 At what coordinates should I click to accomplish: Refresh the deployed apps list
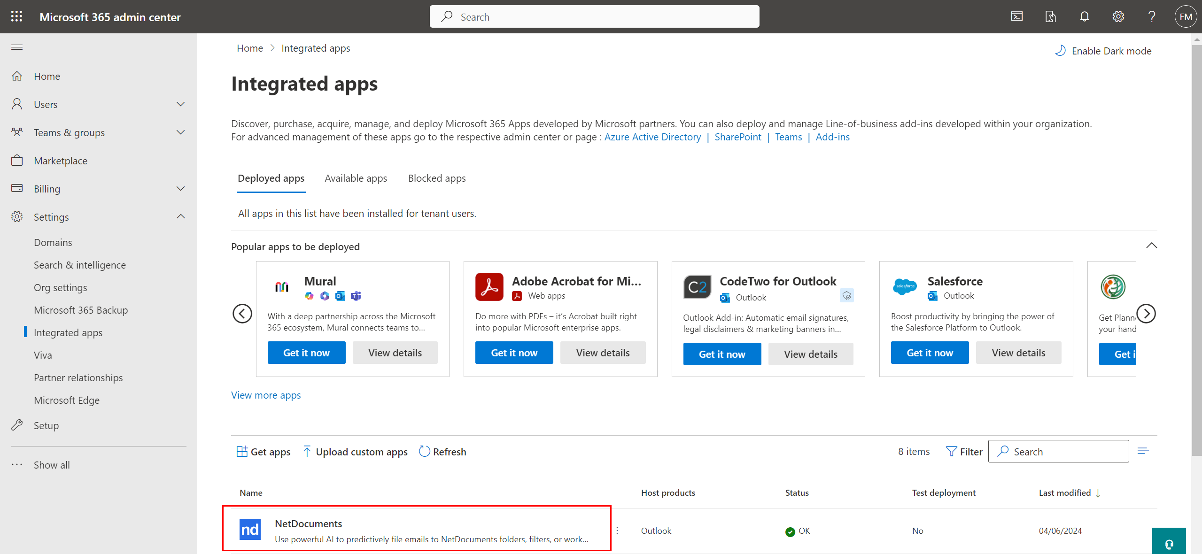442,452
